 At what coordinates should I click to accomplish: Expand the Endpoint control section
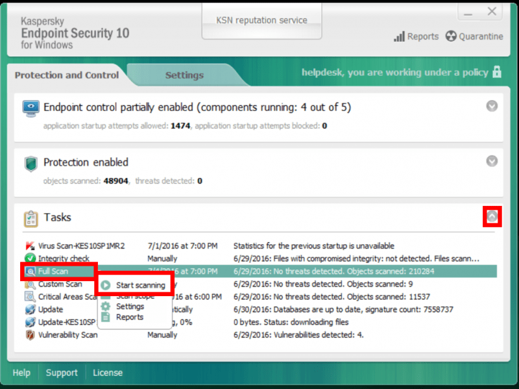point(491,107)
